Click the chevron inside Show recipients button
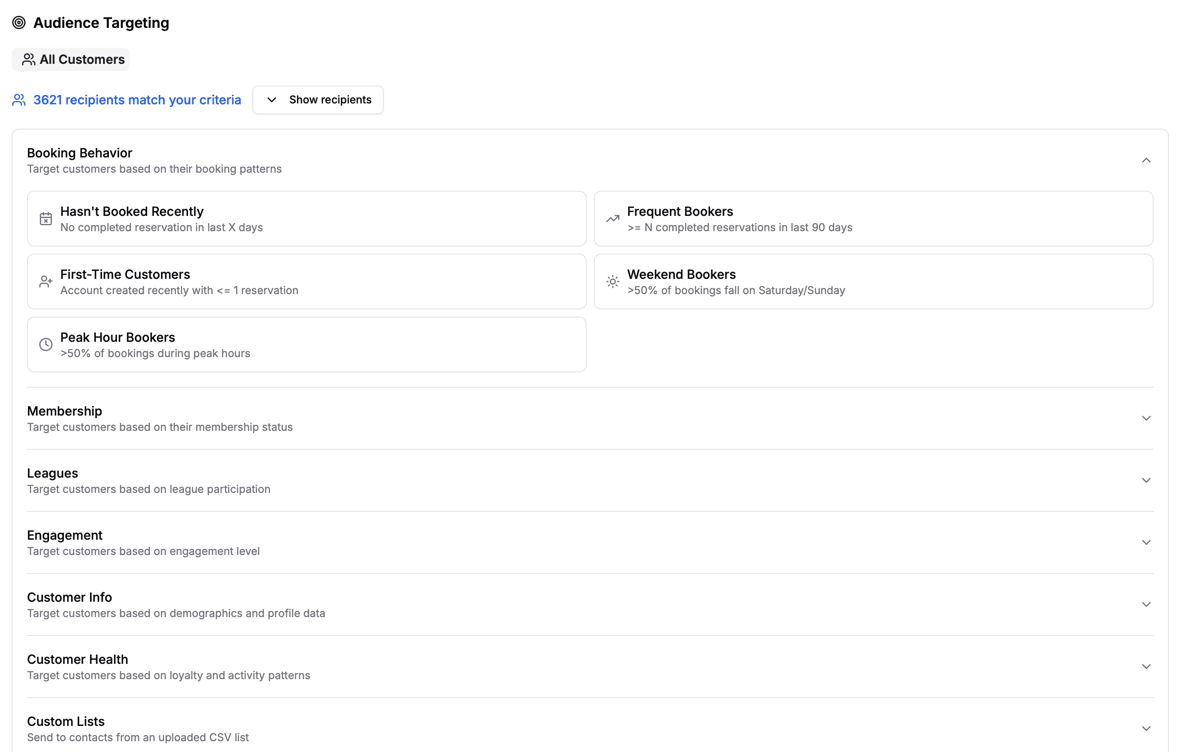The width and height of the screenshot is (1177, 752). 272,100
